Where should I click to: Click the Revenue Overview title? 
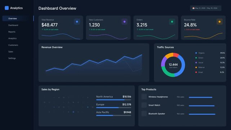(x=52, y=47)
